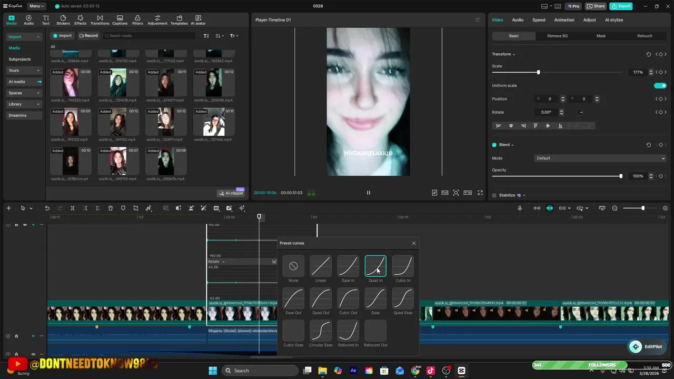Open the Transitions panel
This screenshot has width=674, height=379.
(x=100, y=20)
